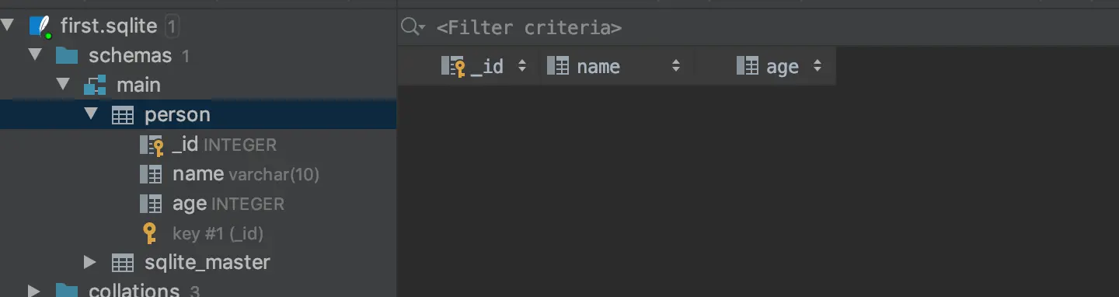Image resolution: width=1119 pixels, height=297 pixels.
Task: Click the first.sqlite data source icon
Action: click(x=40, y=27)
